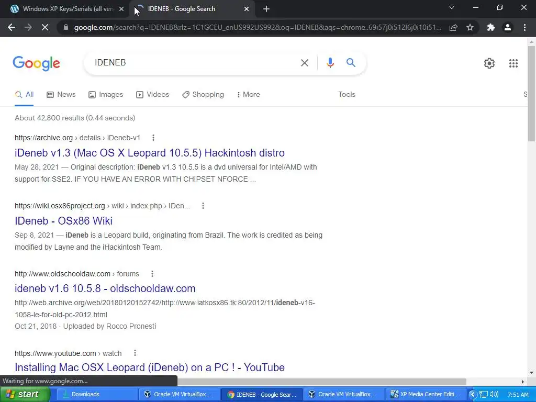Open the Chrome profile avatar icon
This screenshot has height=402, width=536.
tap(508, 27)
